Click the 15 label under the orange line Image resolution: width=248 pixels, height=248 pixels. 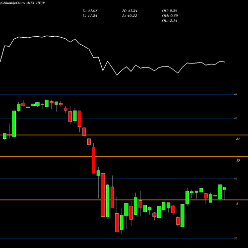tap(238, 160)
